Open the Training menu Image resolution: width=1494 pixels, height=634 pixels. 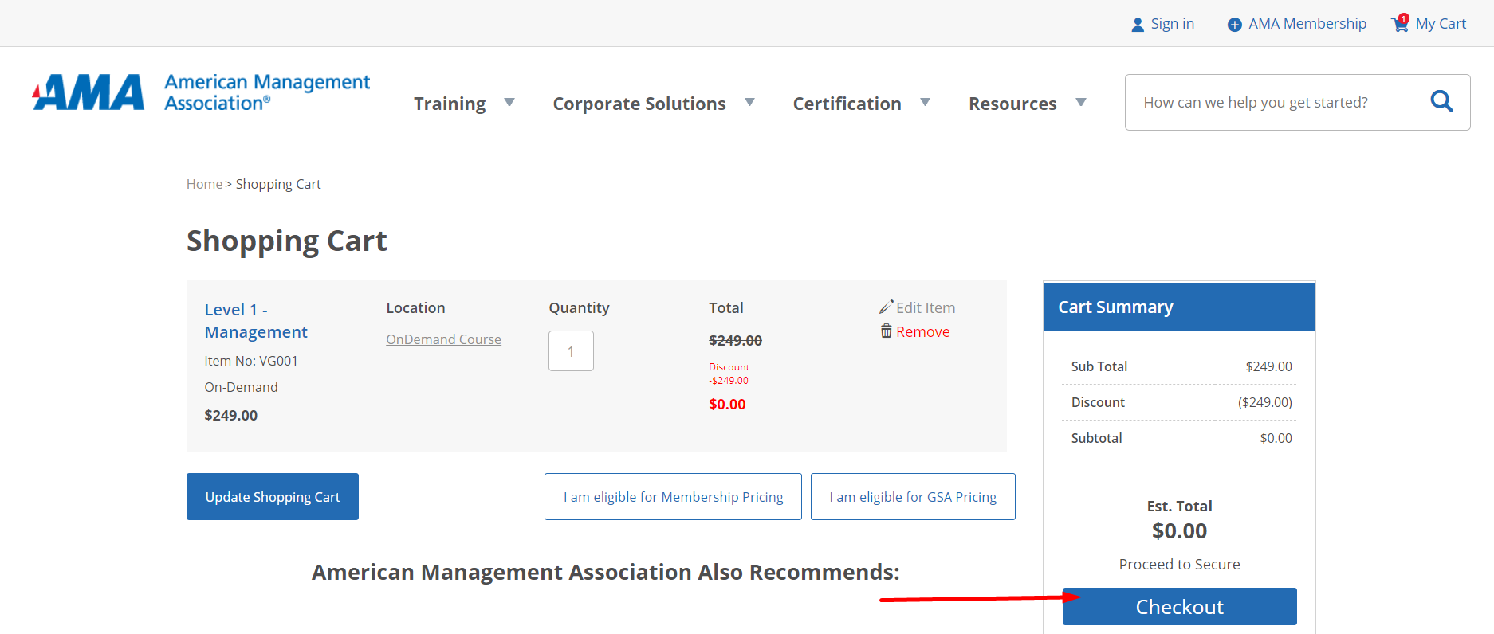click(450, 104)
